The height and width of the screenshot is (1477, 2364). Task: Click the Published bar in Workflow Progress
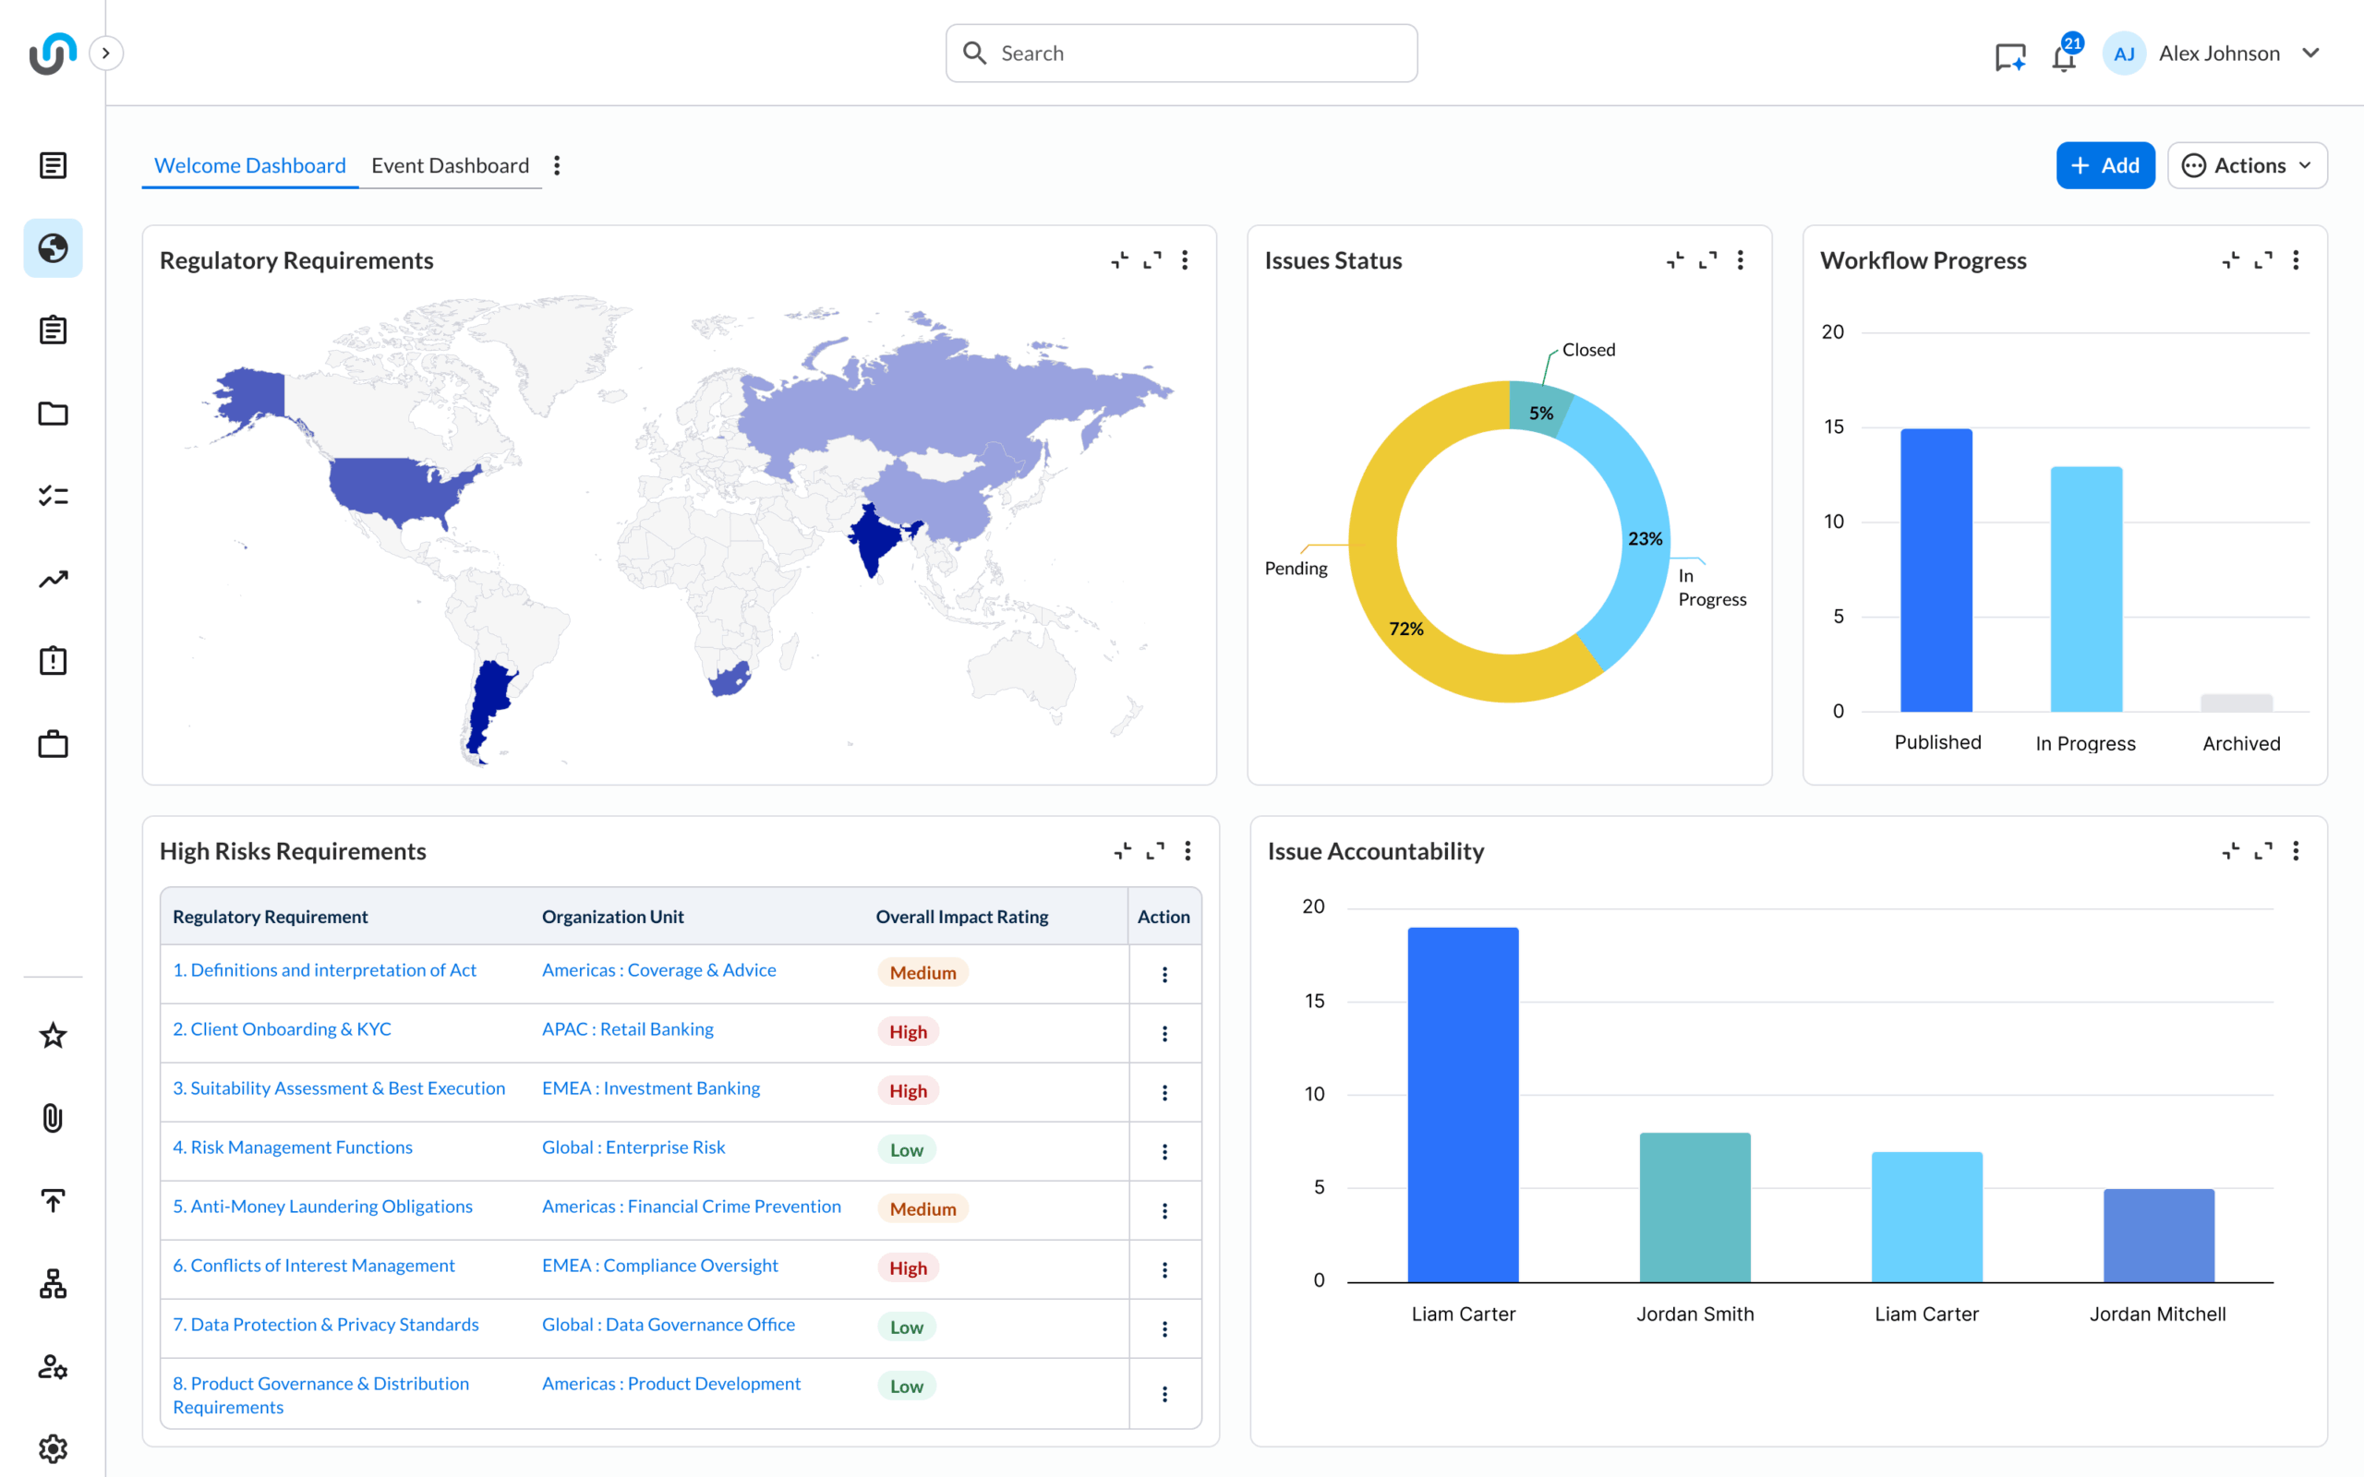[1936, 570]
